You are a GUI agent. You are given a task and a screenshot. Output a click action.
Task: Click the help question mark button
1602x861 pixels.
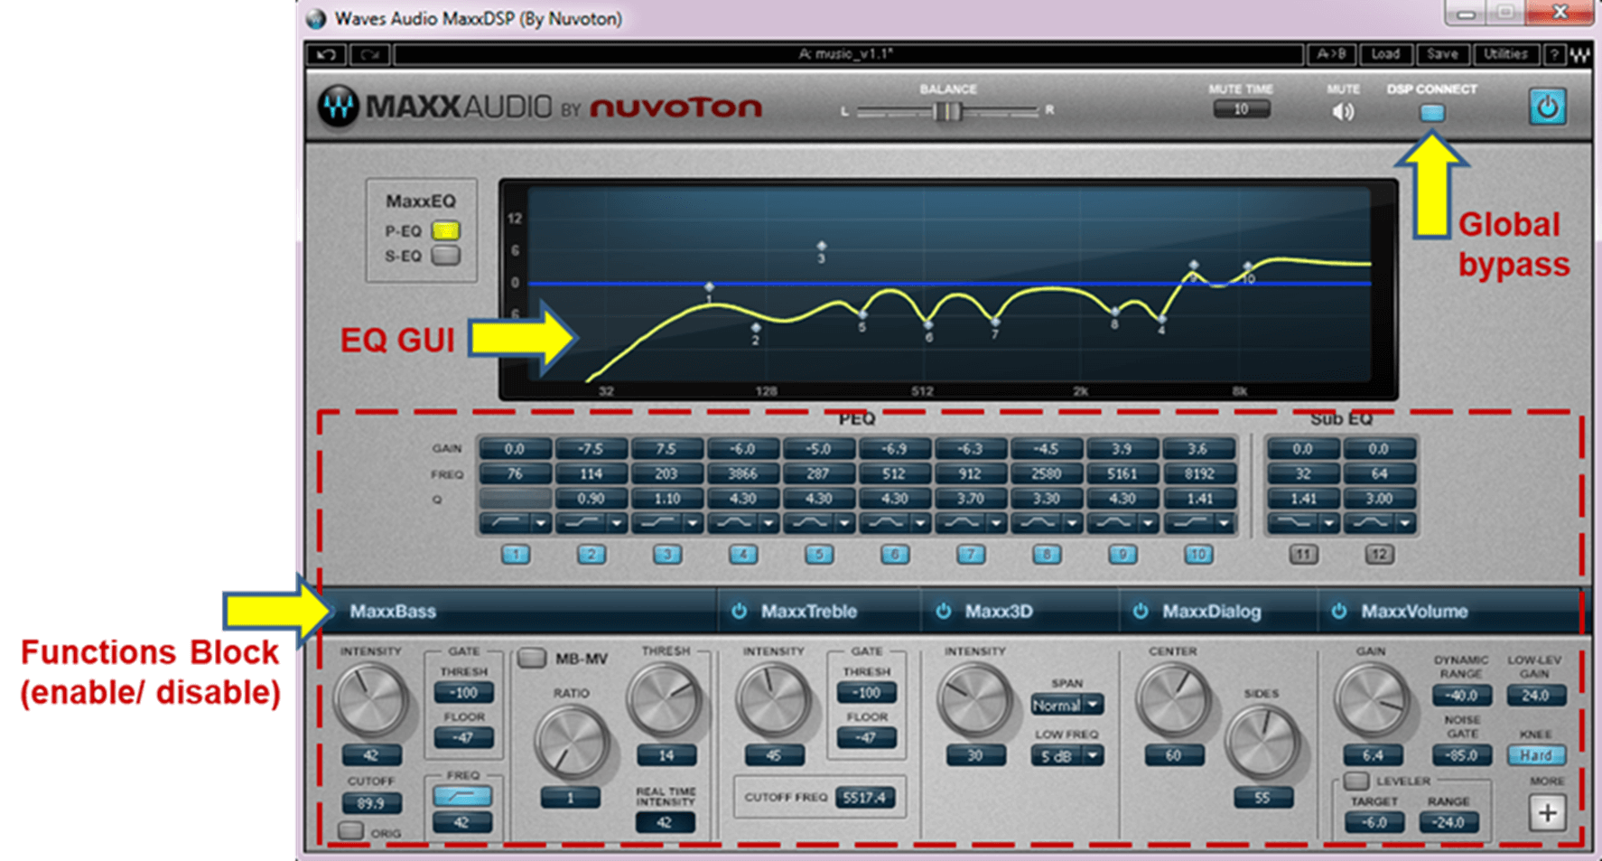(x=1553, y=55)
